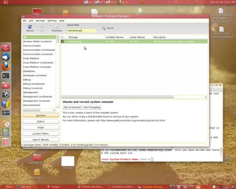Click the top-left panel window icon
Image resolution: width=236 pixels, height=189 pixels.
tap(6, 2)
